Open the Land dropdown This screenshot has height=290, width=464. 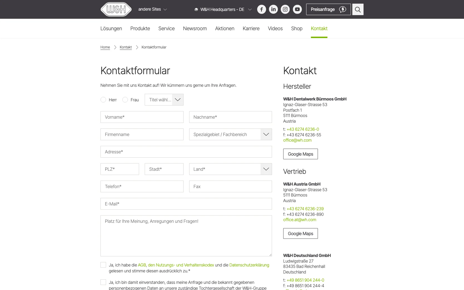pyautogui.click(x=231, y=169)
